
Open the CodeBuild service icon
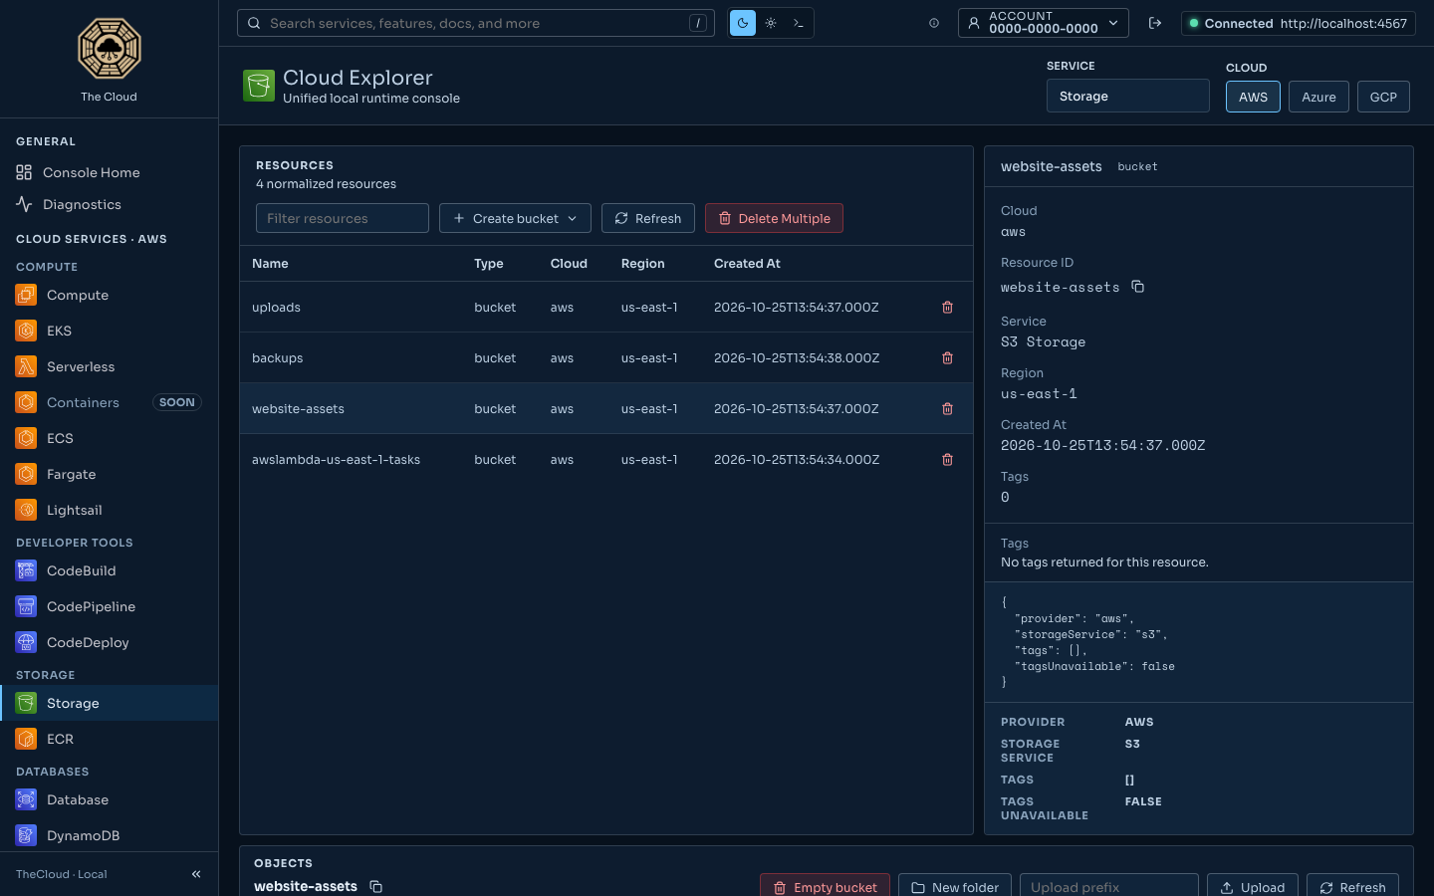coord(26,570)
